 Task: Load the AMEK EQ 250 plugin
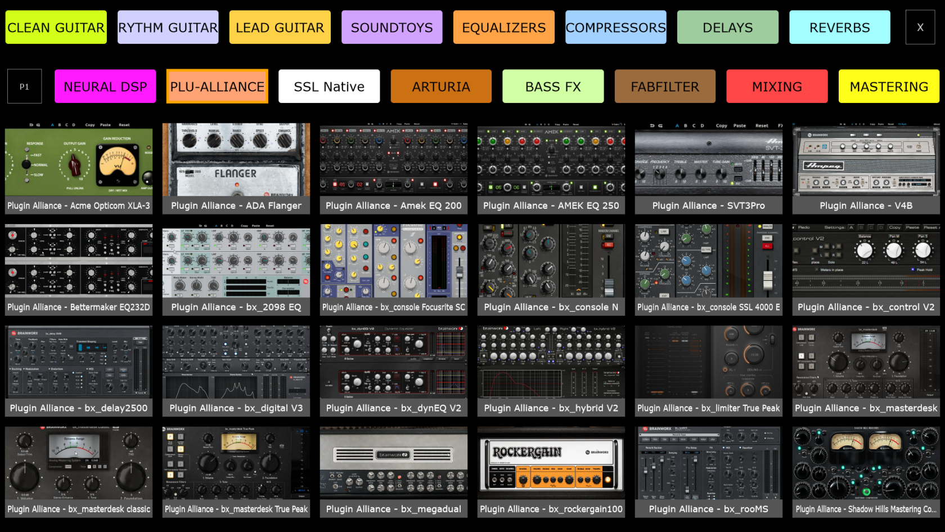click(551, 168)
